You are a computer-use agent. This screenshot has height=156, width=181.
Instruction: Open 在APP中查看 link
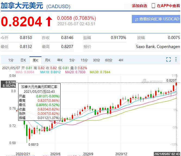168,6
